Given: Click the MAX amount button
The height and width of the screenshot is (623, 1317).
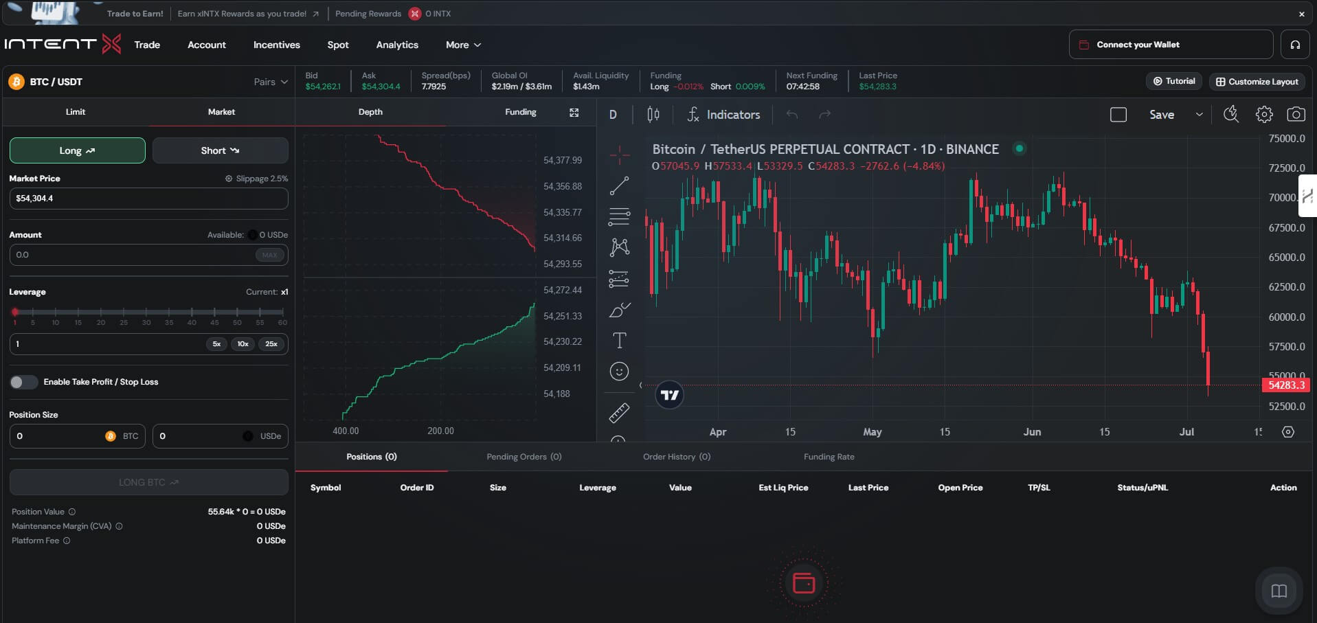Looking at the screenshot, I should coord(270,255).
